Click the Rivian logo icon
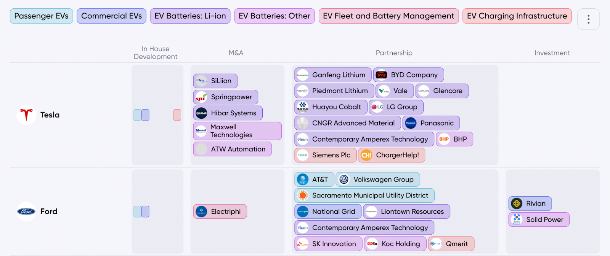Image resolution: width=610 pixels, height=256 pixels. 517,204
